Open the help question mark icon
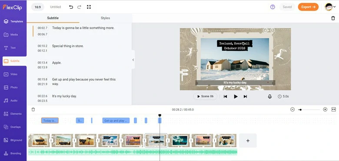This screenshot has height=161, width=339. 273,7
